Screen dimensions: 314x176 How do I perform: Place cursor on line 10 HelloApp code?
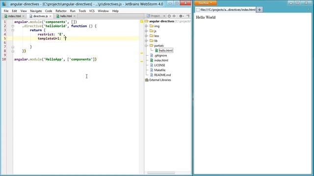55,59
